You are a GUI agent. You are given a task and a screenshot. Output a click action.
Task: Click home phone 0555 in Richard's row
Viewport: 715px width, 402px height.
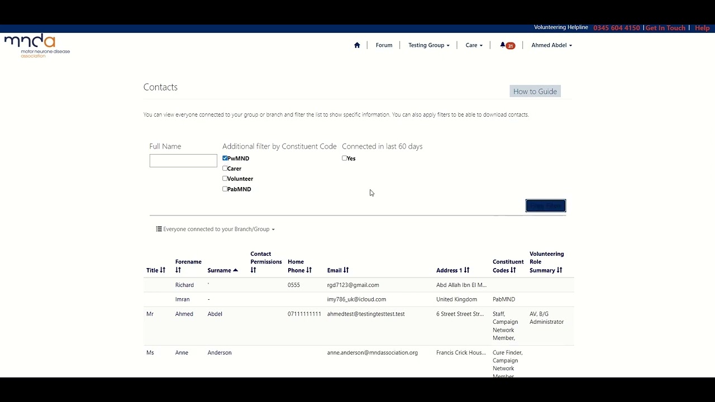(294, 285)
